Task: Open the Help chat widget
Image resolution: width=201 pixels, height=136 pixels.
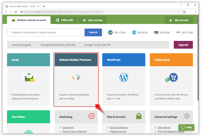Action: tap(186, 127)
